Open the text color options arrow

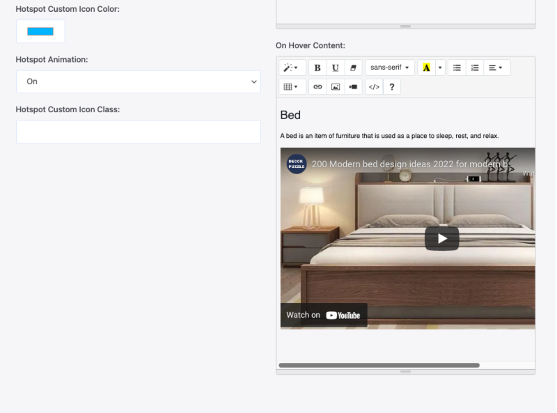(440, 68)
